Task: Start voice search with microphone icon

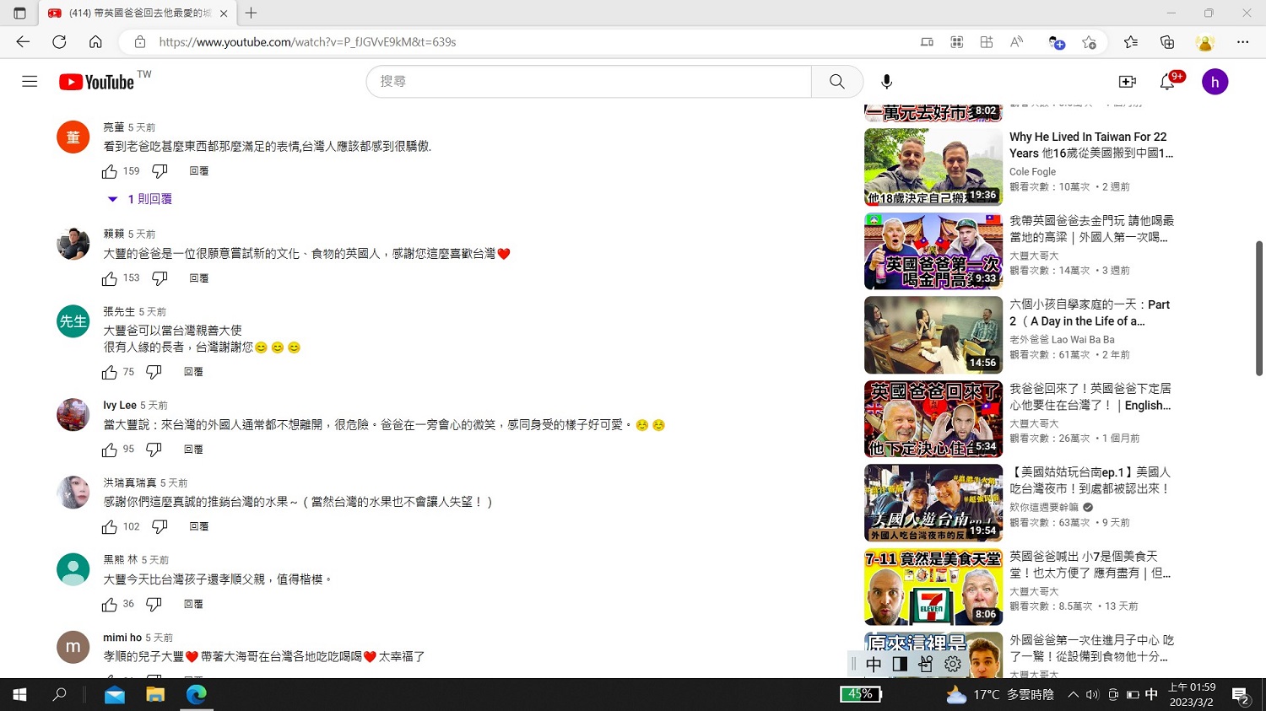Action: click(886, 82)
